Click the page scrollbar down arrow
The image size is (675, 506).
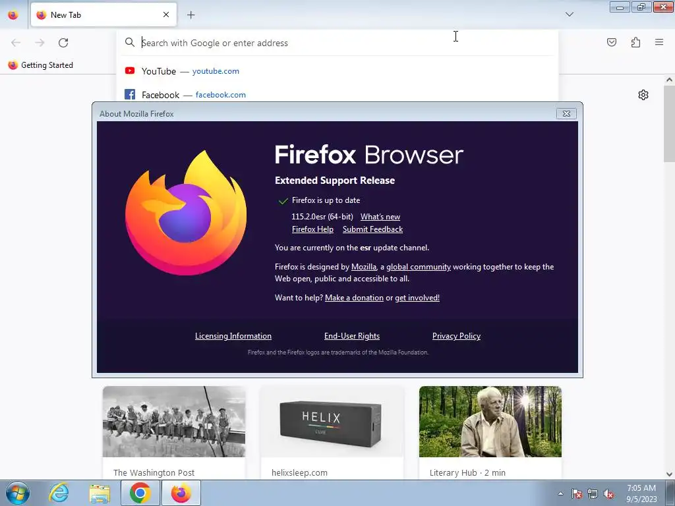pyautogui.click(x=669, y=474)
